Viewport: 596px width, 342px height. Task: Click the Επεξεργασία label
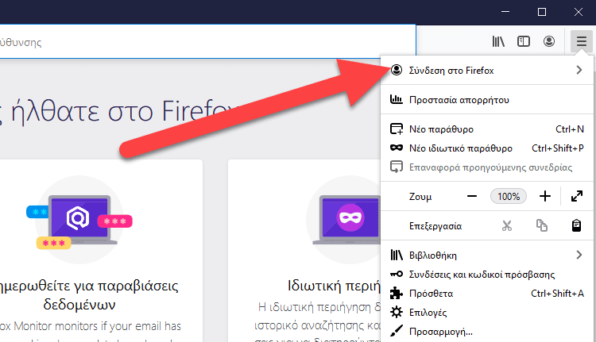435,226
